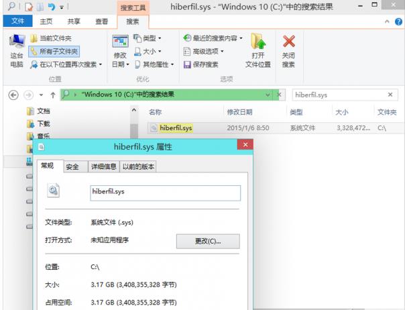Viewport: 405px width, 310px height.
Task: Click the 2015/1/6 8:50 date cell
Action: (x=248, y=128)
